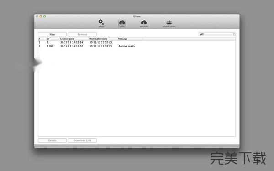The height and width of the screenshot is (171, 274).
Task: Select the Send cloud toolbar icon
Action: click(x=122, y=23)
